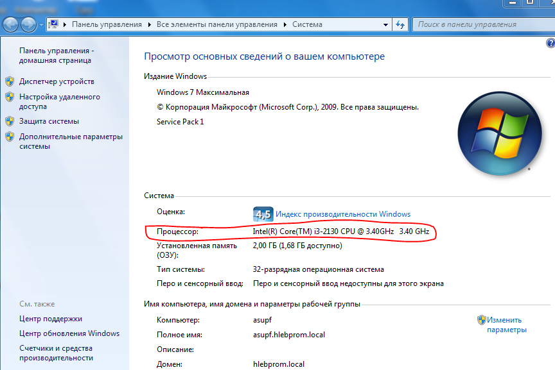Click the shield icon by Дополнительные параметры системы

click(x=10, y=137)
